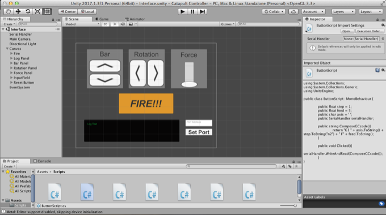
Task: Select the Scale tool
Action: pyautogui.click(x=37, y=11)
